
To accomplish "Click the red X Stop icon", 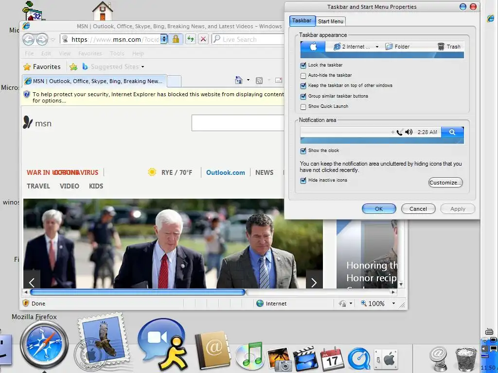I will point(203,39).
